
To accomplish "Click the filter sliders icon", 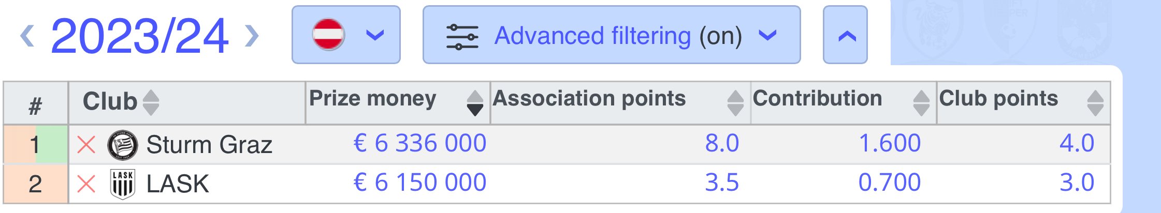I will (x=462, y=36).
